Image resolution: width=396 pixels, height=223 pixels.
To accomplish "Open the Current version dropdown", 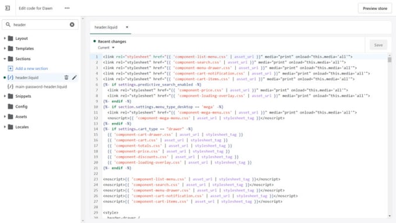I will point(106,48).
